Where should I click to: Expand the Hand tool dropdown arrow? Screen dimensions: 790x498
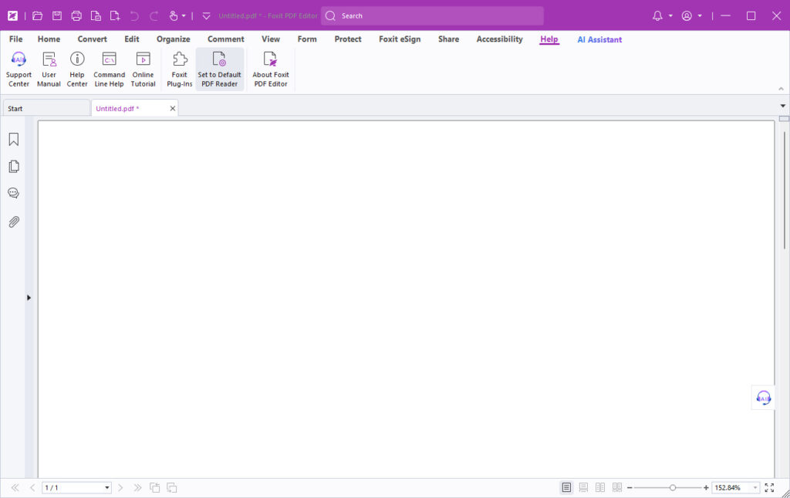pyautogui.click(x=184, y=16)
